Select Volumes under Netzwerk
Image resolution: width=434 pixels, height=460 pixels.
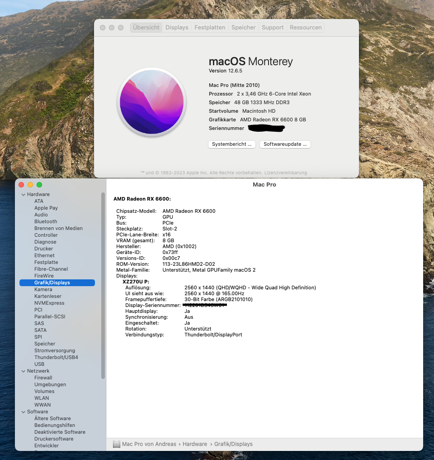click(x=44, y=391)
